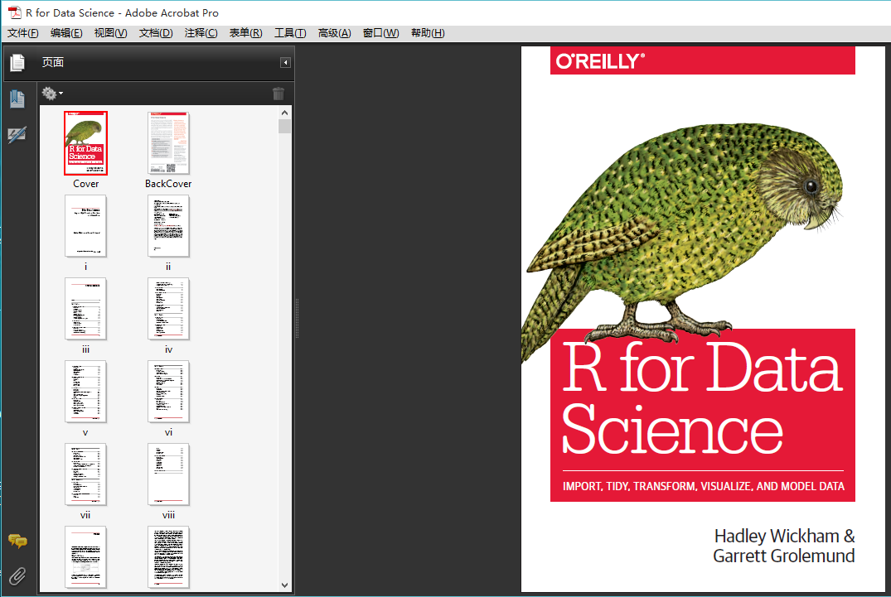
Task: Click the 'R for Data Science' cover title
Action: tap(702, 397)
